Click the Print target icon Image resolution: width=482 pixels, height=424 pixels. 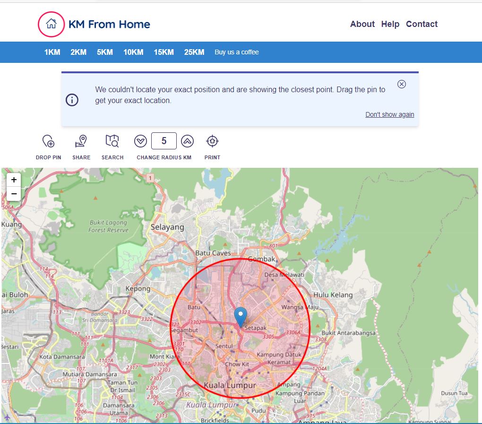[212, 141]
